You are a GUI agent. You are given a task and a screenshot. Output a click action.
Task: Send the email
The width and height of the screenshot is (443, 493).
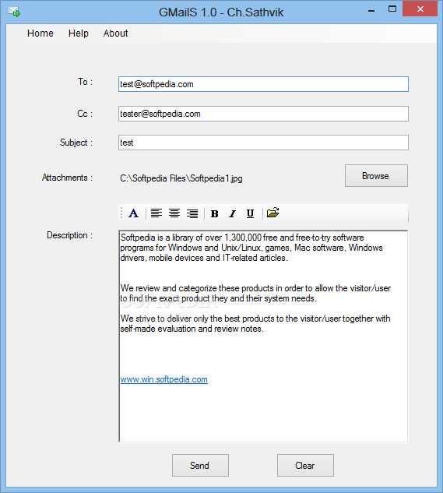click(200, 465)
